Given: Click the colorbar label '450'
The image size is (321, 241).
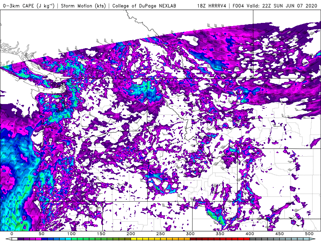Looking at the screenshot, I should 279,234.
